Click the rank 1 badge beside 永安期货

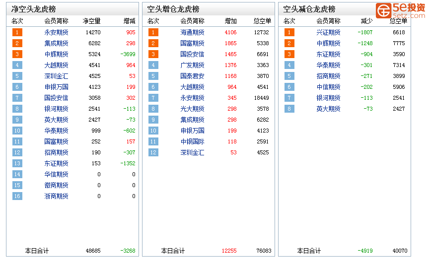click(17, 32)
